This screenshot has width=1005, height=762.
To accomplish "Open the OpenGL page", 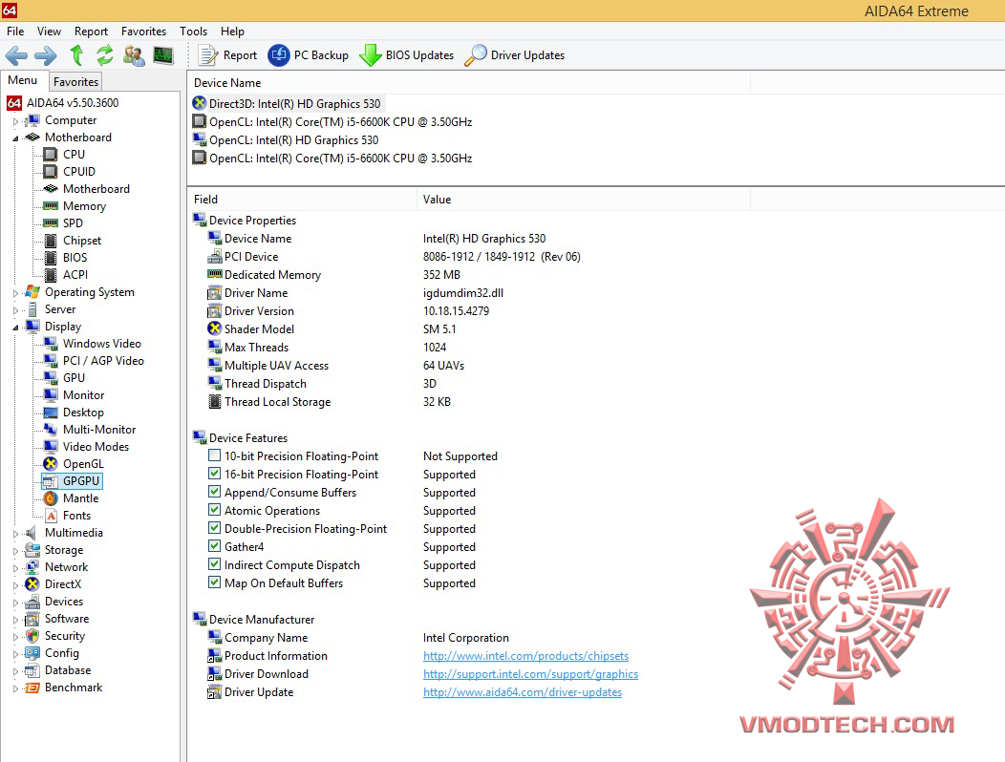I will 83,464.
